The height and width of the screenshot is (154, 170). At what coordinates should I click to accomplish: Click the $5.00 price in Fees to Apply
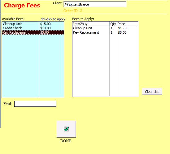coord(122,32)
